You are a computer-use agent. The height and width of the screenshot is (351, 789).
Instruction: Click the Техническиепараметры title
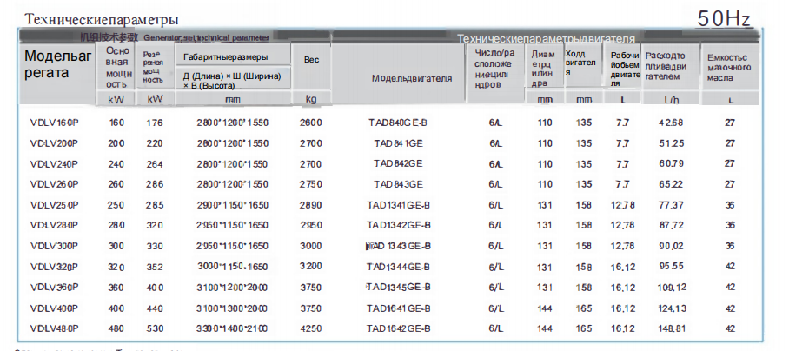click(x=103, y=18)
